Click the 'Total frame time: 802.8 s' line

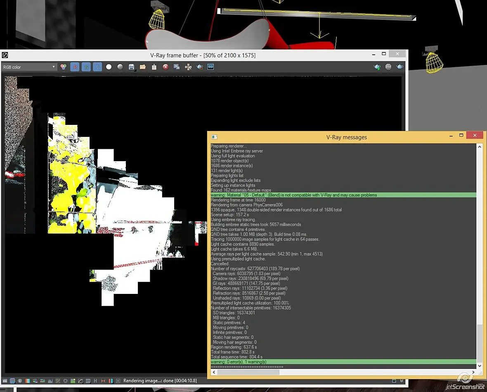pos(233,352)
